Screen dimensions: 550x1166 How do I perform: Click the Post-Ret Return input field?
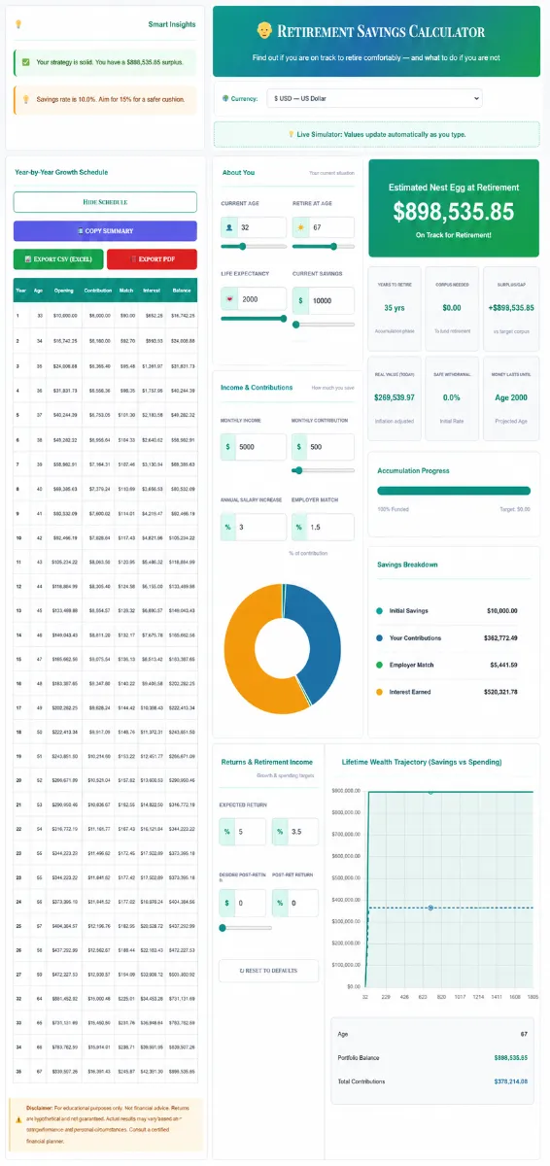[304, 903]
